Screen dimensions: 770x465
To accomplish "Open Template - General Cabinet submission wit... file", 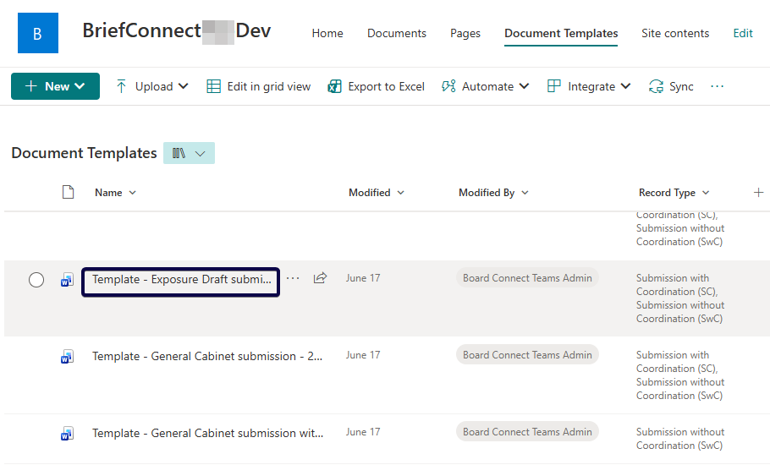I will point(207,433).
